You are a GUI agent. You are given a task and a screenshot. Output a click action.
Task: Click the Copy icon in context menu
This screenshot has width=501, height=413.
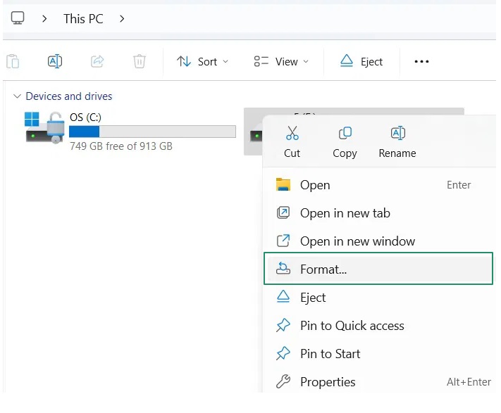[x=345, y=134]
